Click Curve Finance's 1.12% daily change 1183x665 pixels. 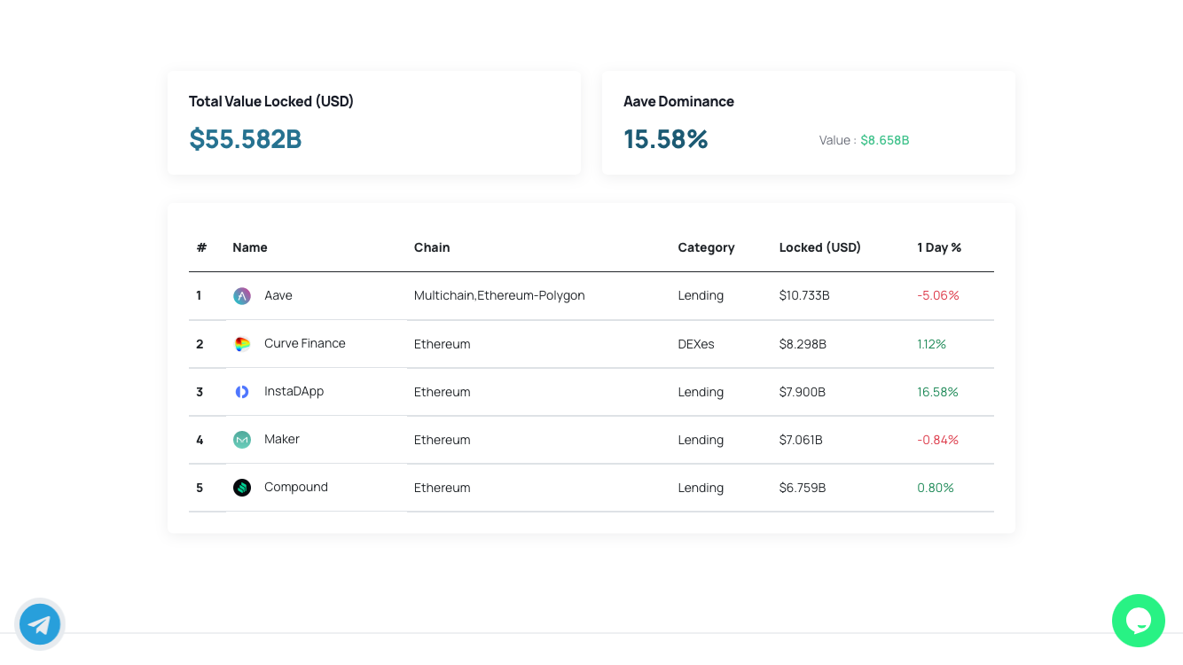coord(932,344)
